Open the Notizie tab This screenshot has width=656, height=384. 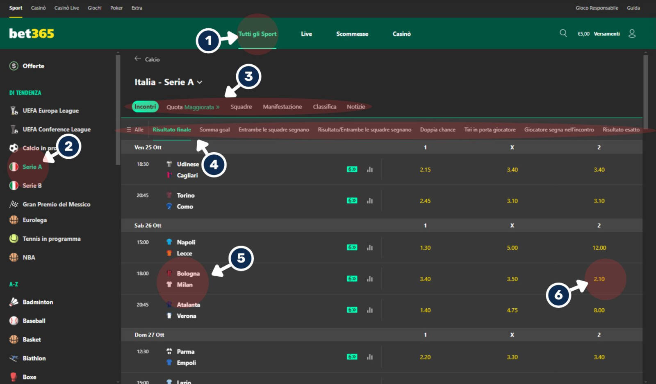[356, 107]
